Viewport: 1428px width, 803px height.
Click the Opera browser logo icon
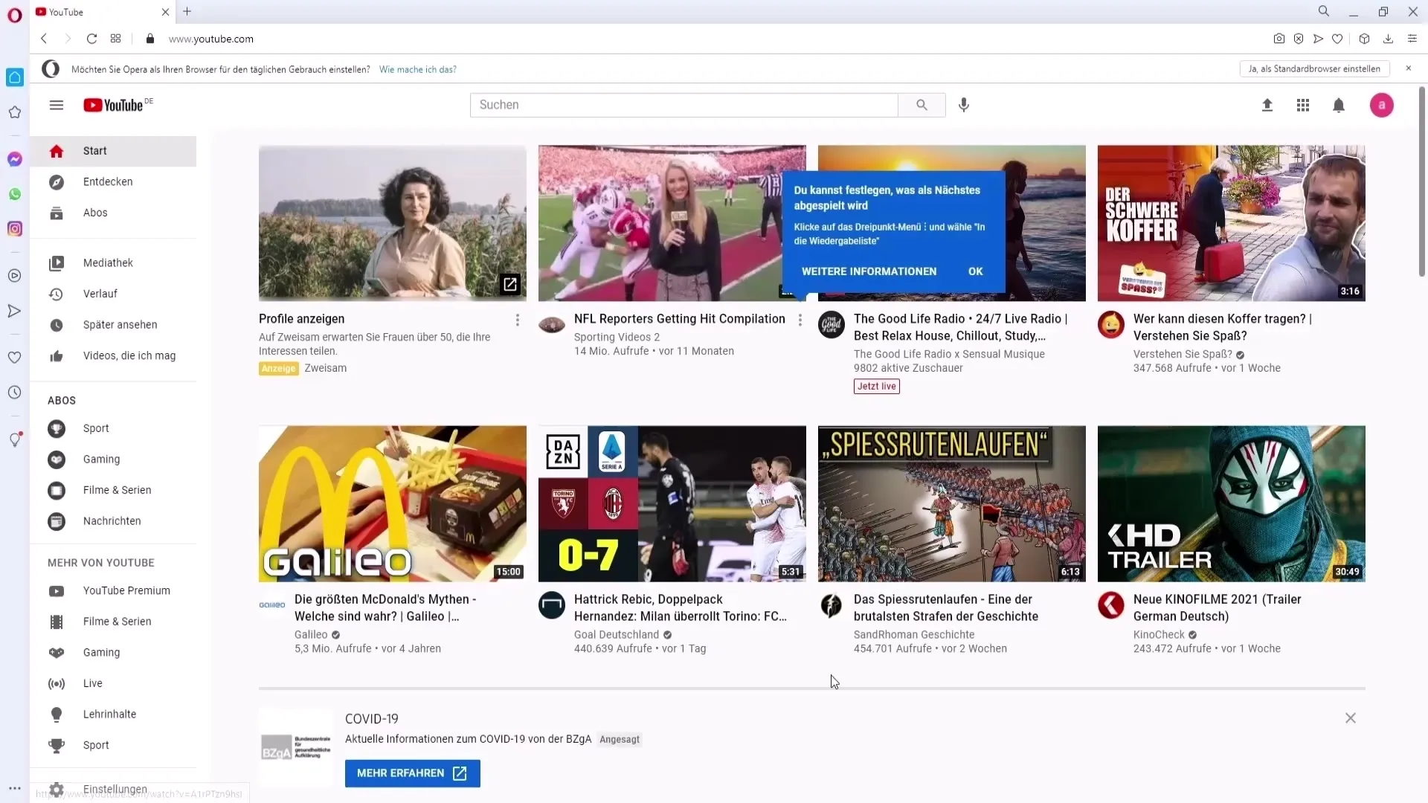point(13,12)
